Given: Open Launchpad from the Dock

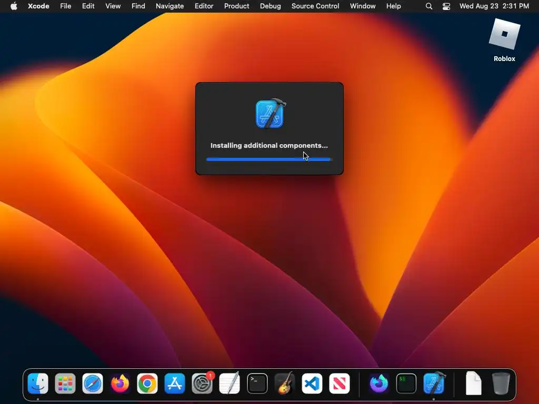Looking at the screenshot, I should click(x=65, y=383).
